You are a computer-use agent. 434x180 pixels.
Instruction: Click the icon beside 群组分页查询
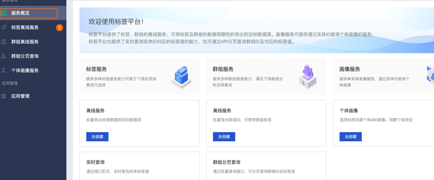[4, 56]
